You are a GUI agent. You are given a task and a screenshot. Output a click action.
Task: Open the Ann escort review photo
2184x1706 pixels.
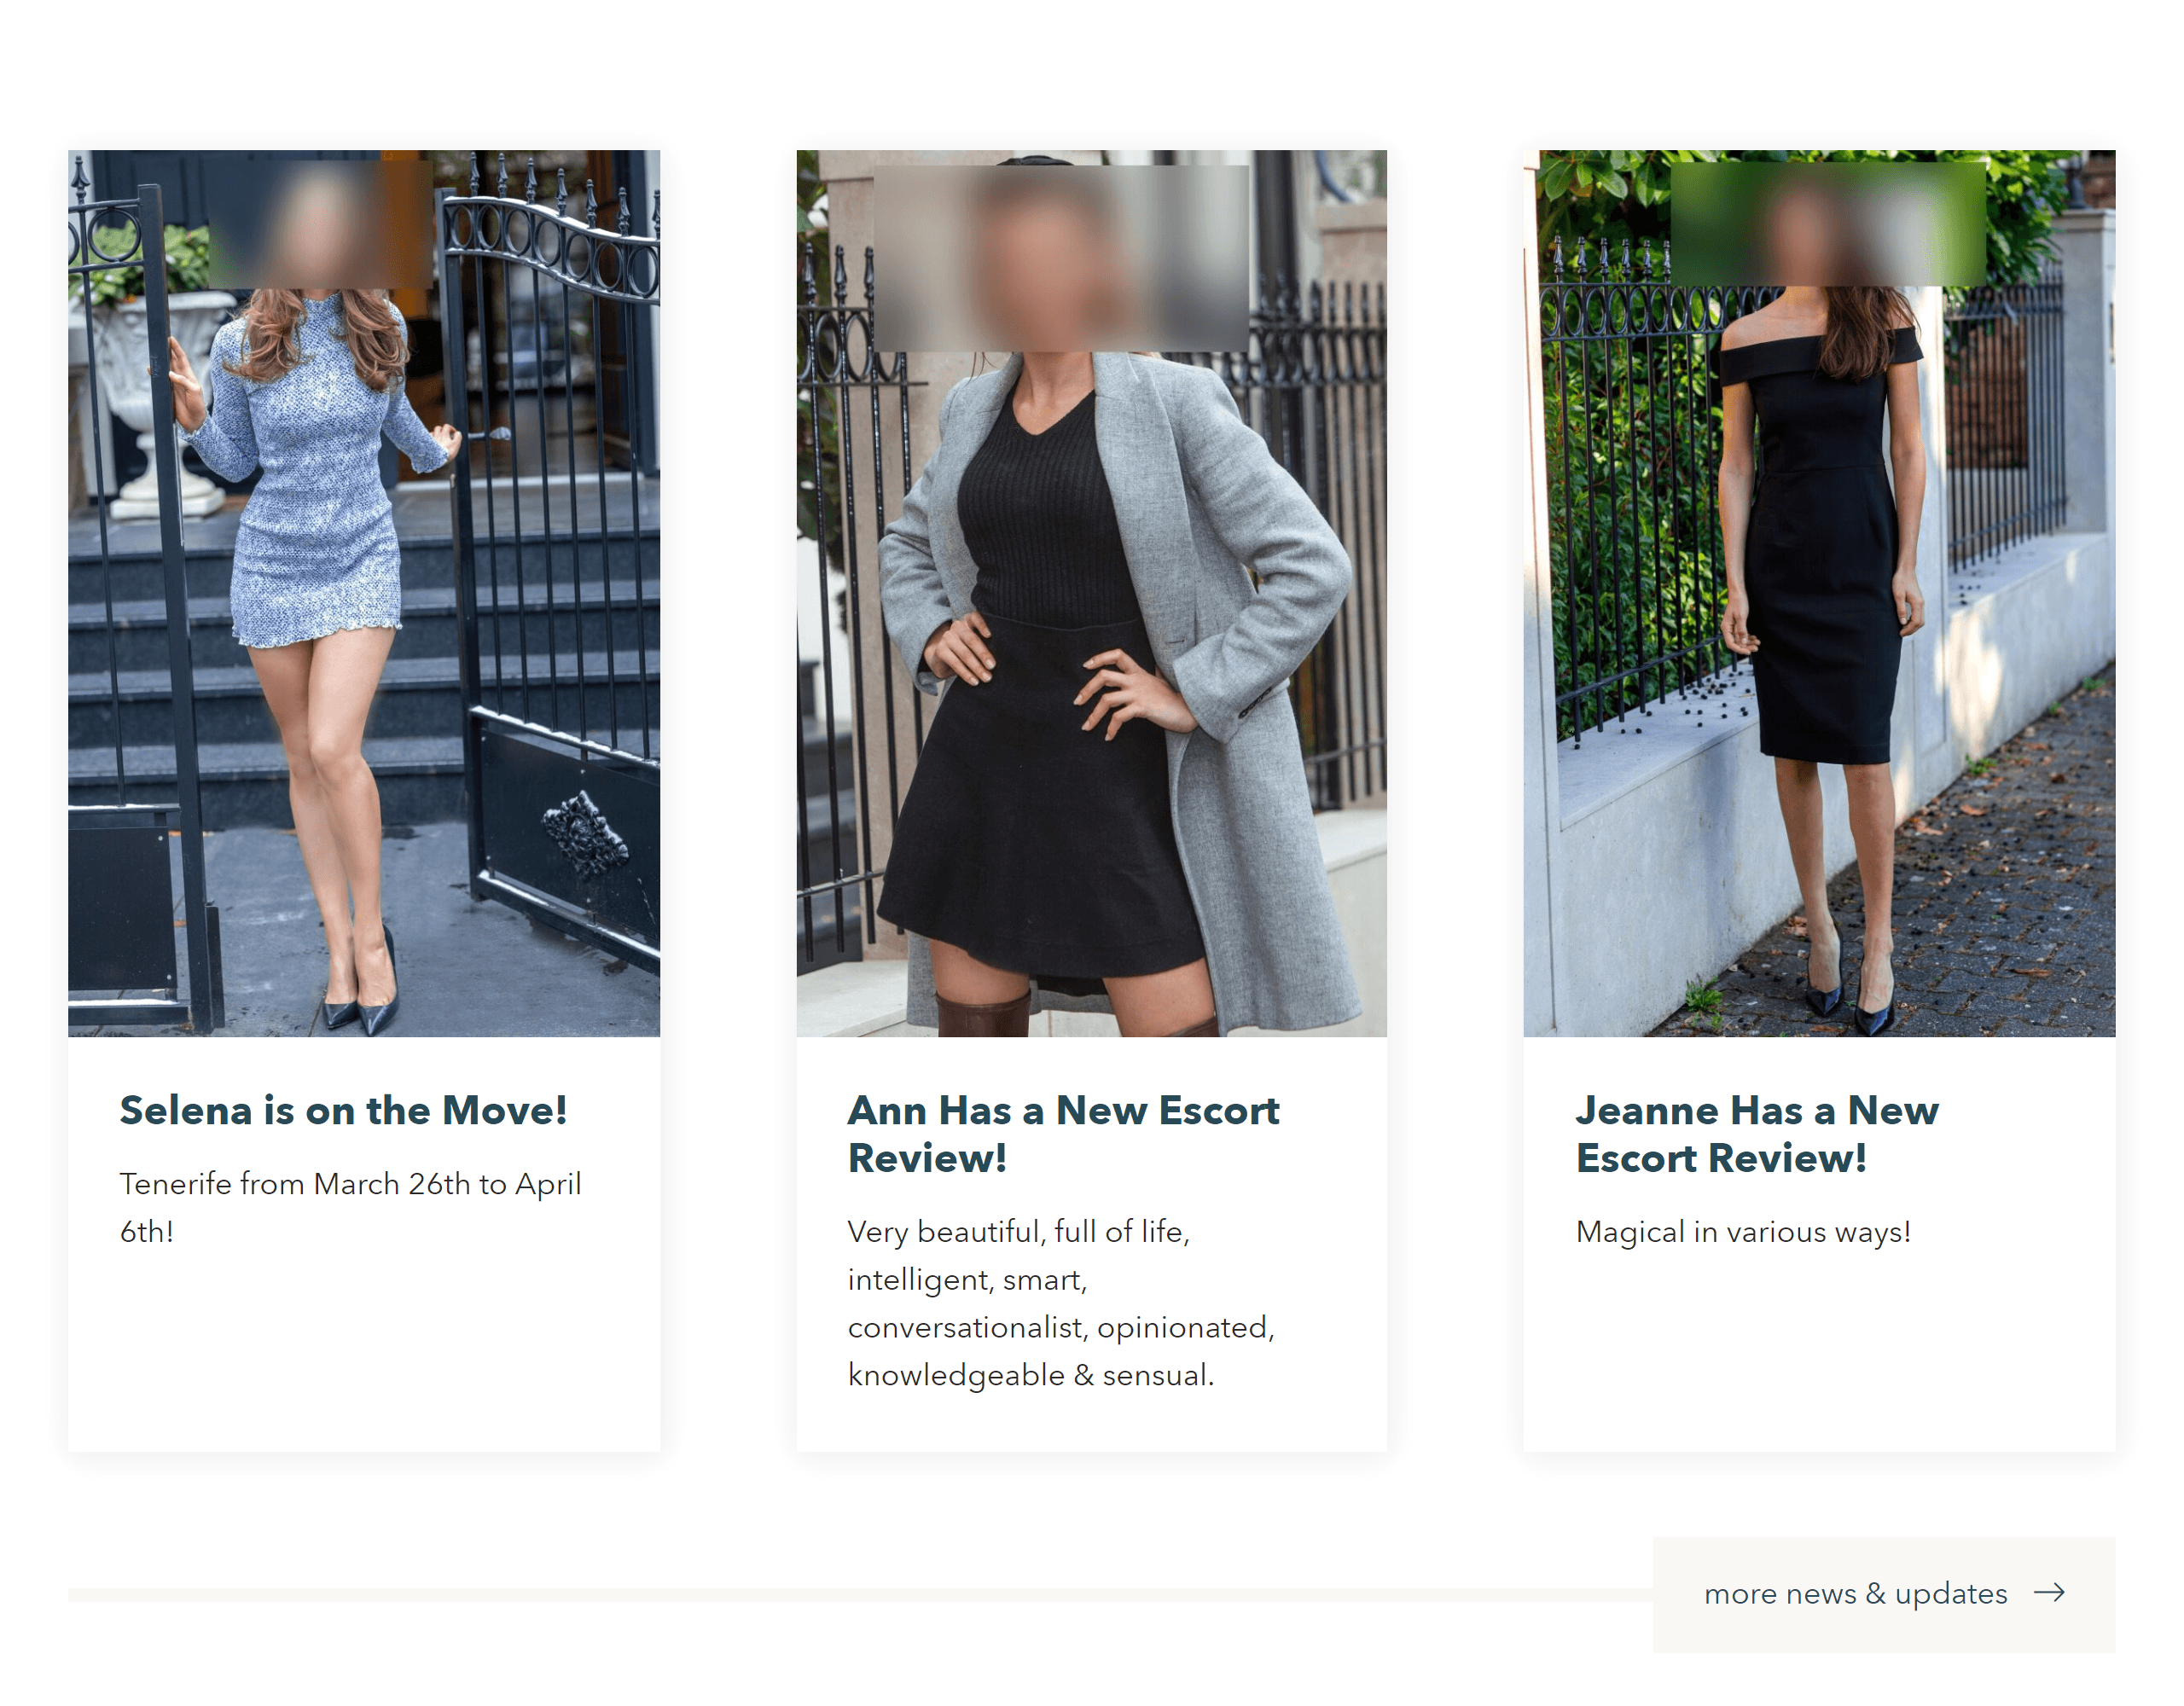click(x=1091, y=593)
